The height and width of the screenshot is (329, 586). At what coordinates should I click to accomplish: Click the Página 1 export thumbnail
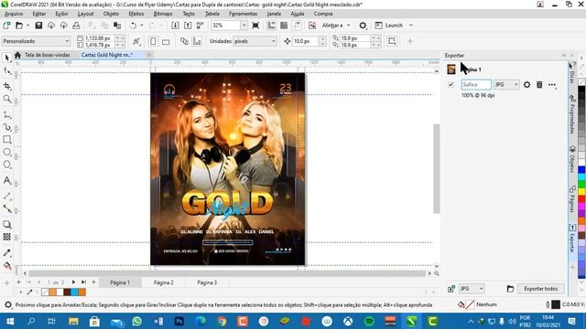click(x=451, y=69)
